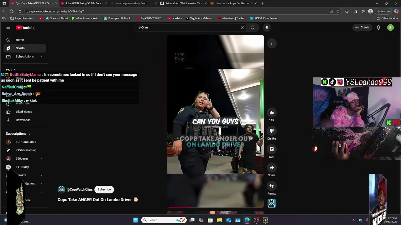Switch to Hear the tracks you've liked tab
Viewport: 401px width, 225px height.
234,3
